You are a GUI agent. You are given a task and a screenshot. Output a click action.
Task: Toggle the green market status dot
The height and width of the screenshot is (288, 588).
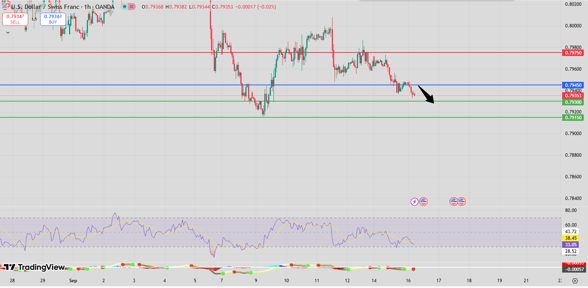124,7
